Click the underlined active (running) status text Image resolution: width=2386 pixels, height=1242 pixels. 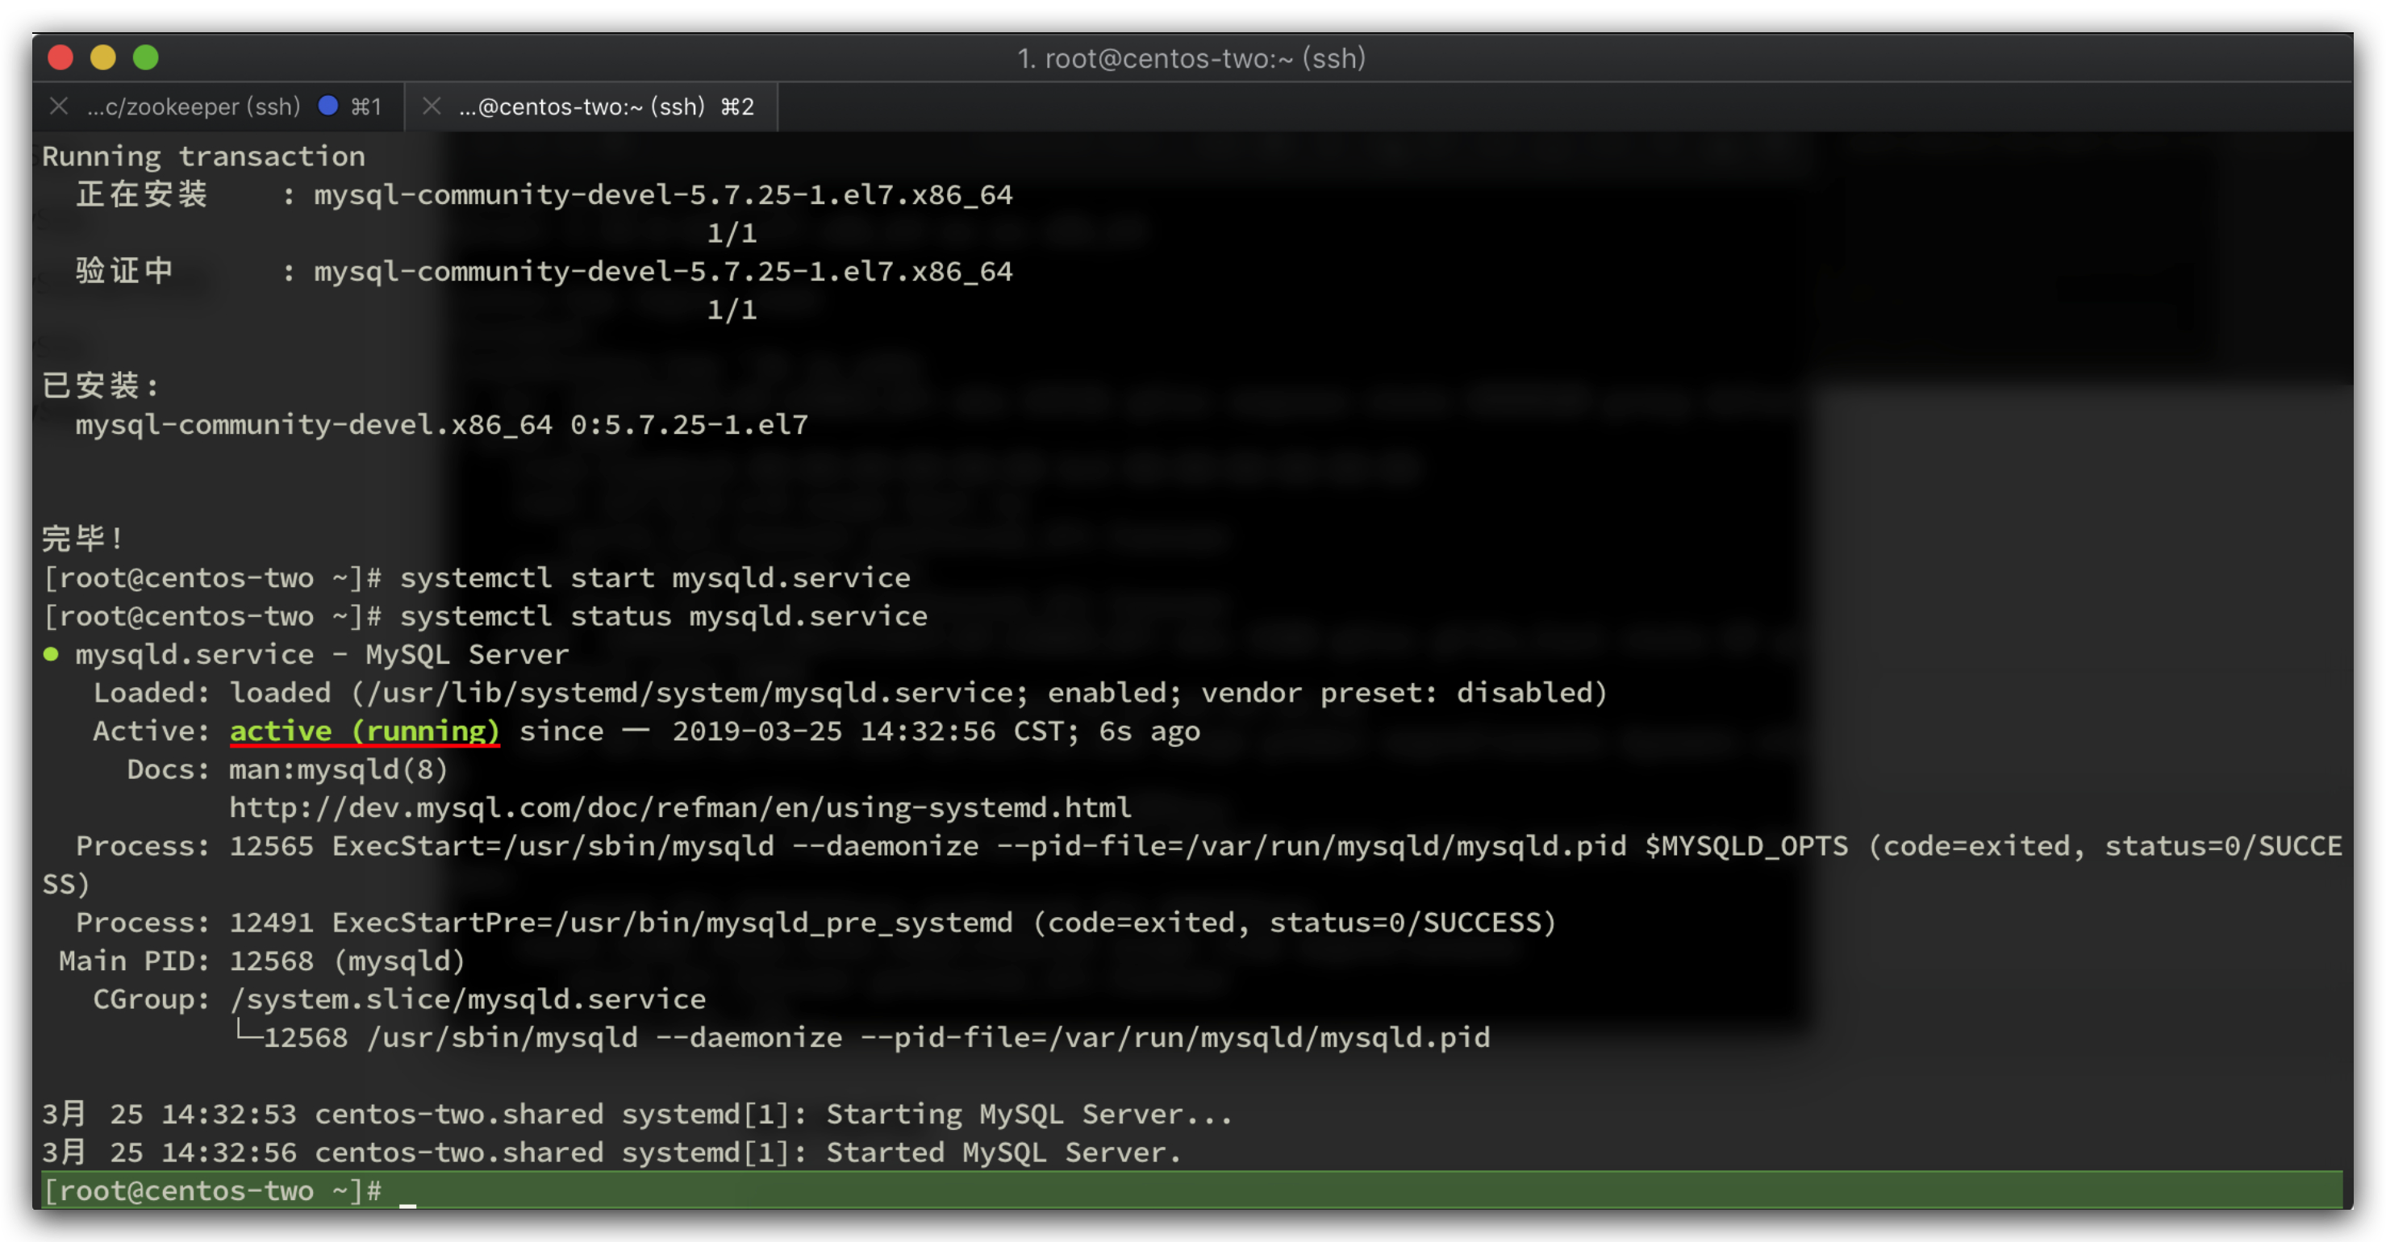click(x=364, y=731)
